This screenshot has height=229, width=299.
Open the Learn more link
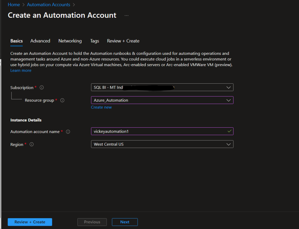(21, 71)
